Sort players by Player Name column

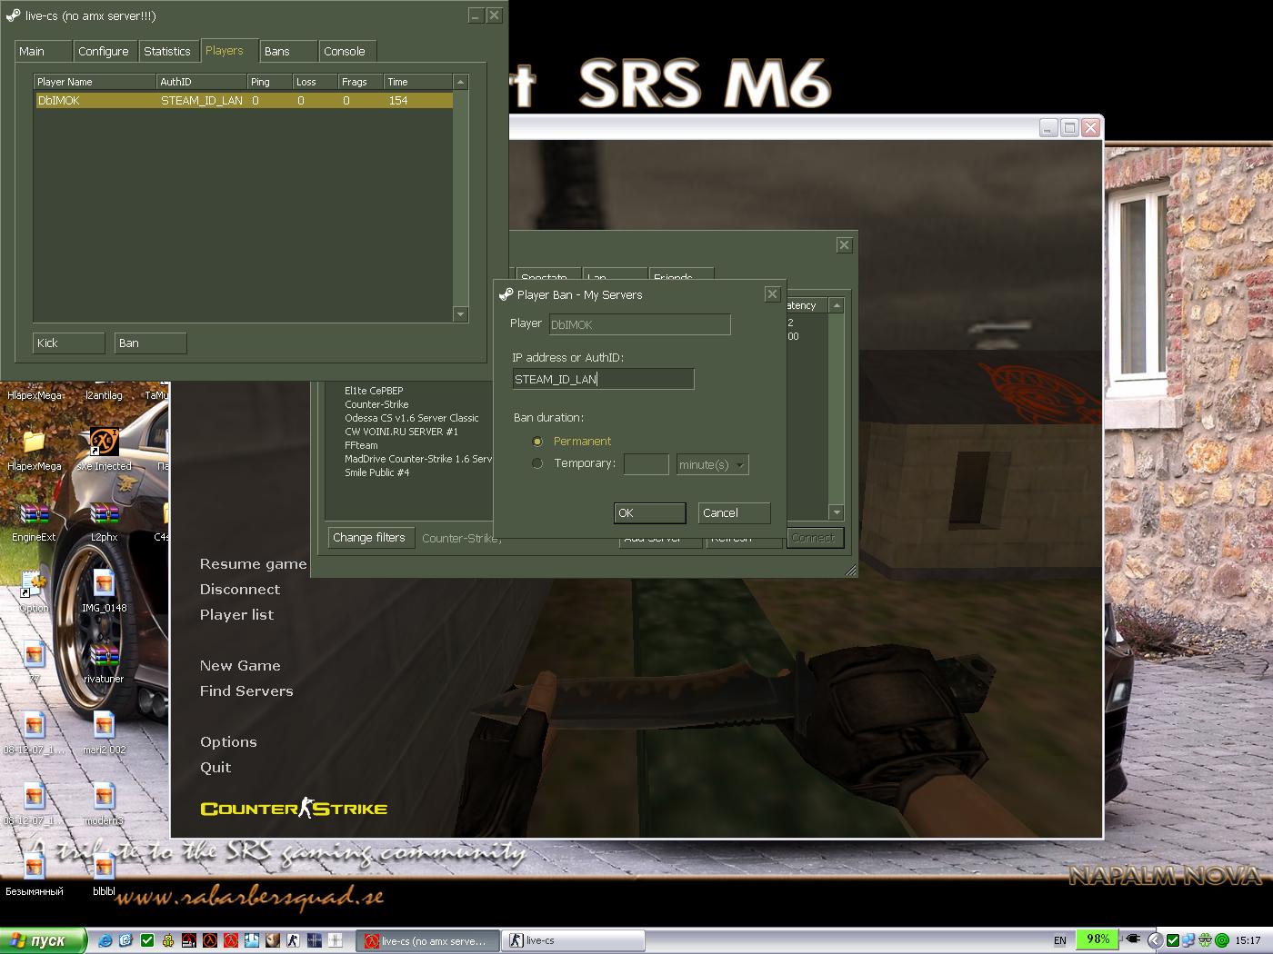[x=95, y=82]
